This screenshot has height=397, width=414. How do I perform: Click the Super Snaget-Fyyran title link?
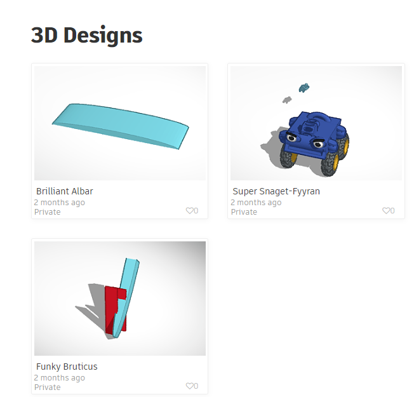click(276, 191)
